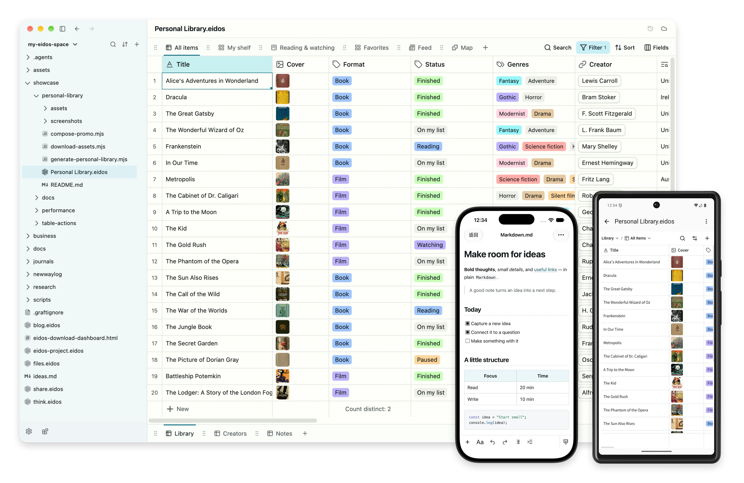Screen dimensions: 744x483
Task: Click the sidebar sort arrows icon
Action: point(125,44)
